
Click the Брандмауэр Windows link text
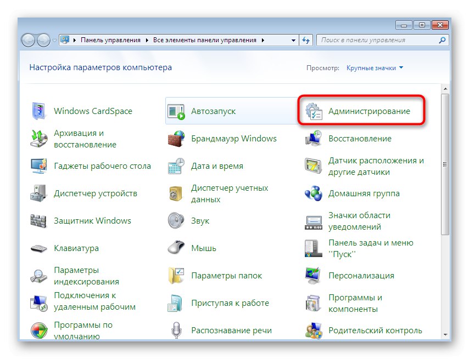point(234,139)
